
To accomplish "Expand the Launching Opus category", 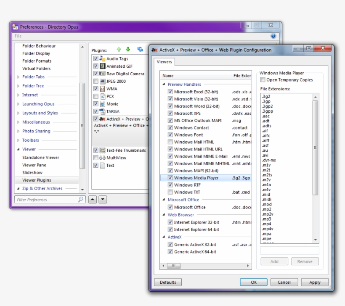I will pyautogui.click(x=18, y=104).
